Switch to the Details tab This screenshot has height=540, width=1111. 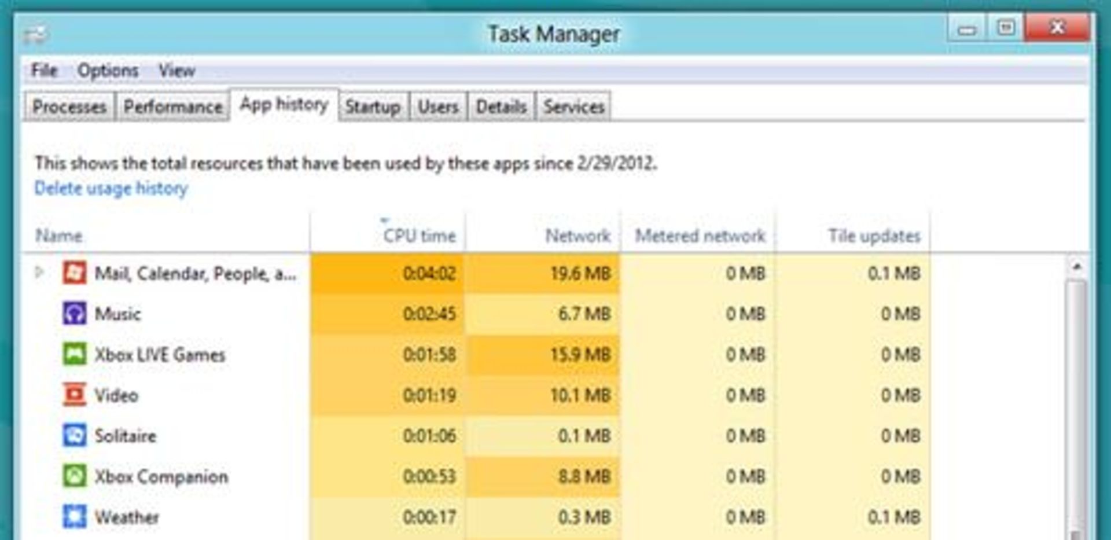point(501,106)
